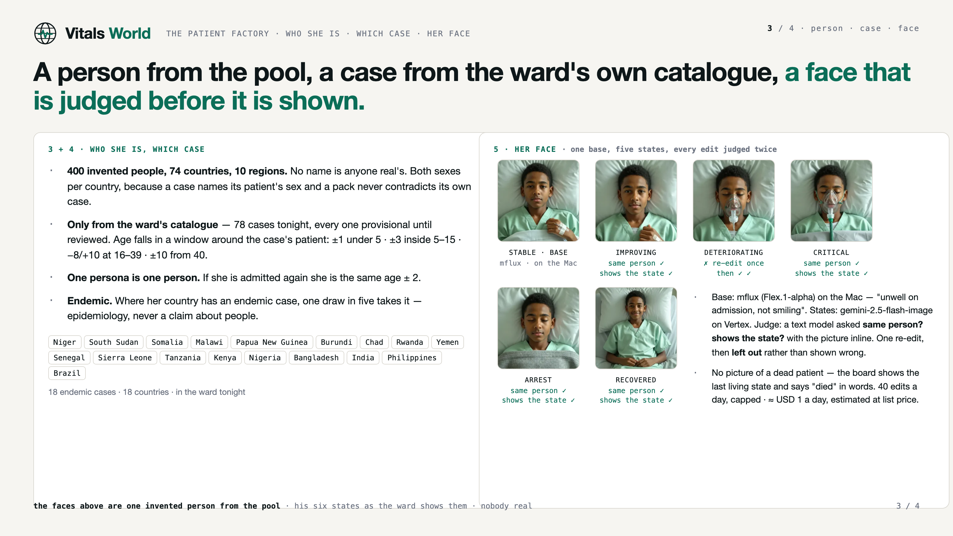Click 'mflux · on the Mac' caption
The height and width of the screenshot is (536, 953).
tap(538, 263)
